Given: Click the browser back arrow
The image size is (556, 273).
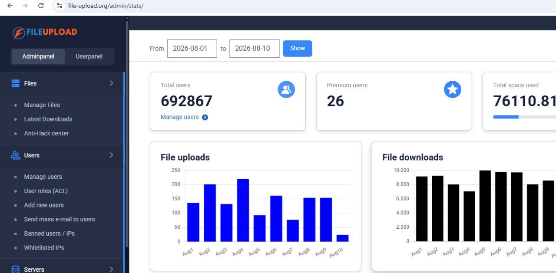Looking at the screenshot, I should point(10,6).
